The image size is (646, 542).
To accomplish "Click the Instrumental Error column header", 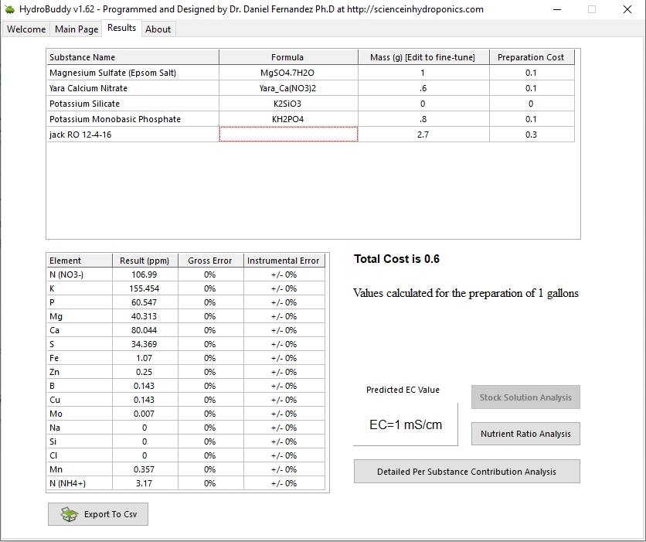I will click(284, 260).
